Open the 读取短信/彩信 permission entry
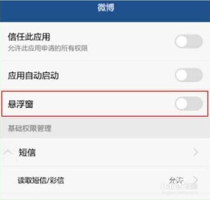The width and height of the screenshot is (210, 200). click(105, 180)
